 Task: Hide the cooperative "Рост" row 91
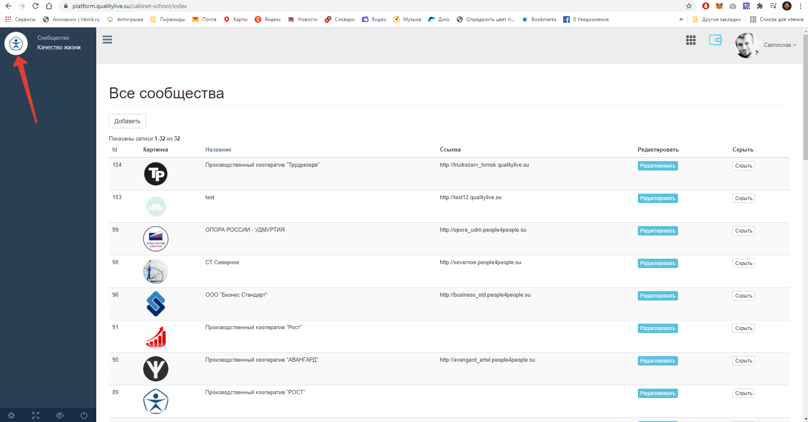tap(743, 328)
